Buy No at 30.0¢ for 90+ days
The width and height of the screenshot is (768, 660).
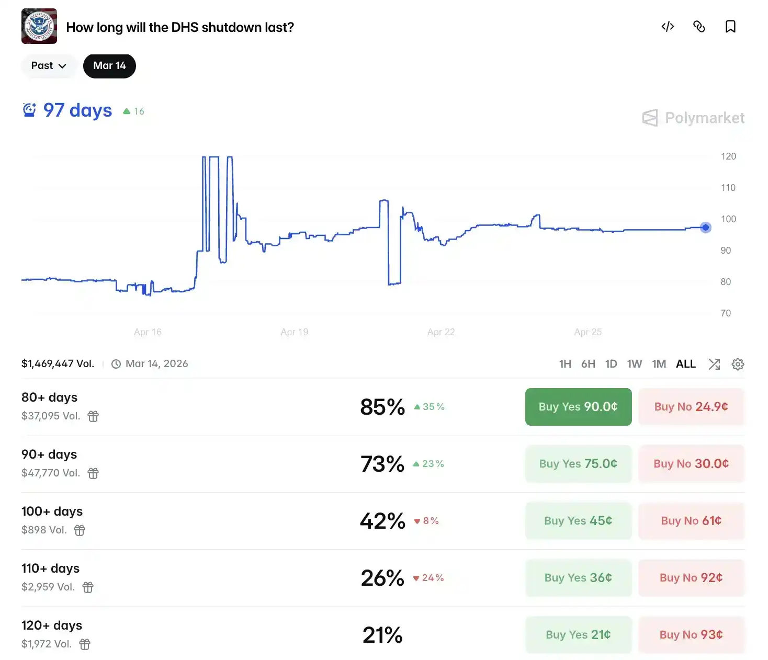pos(691,464)
